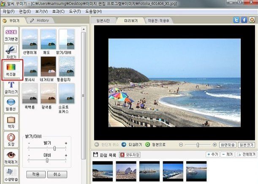This screenshot has height=184, width=258.
Task: Click the 원본크기 original size button
Action: [246, 145]
